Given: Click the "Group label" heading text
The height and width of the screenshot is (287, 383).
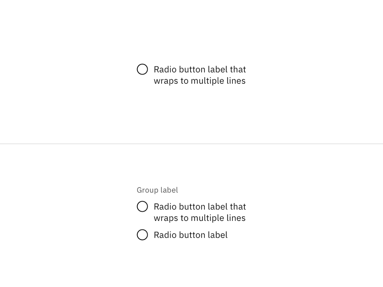Looking at the screenshot, I should 157,190.
